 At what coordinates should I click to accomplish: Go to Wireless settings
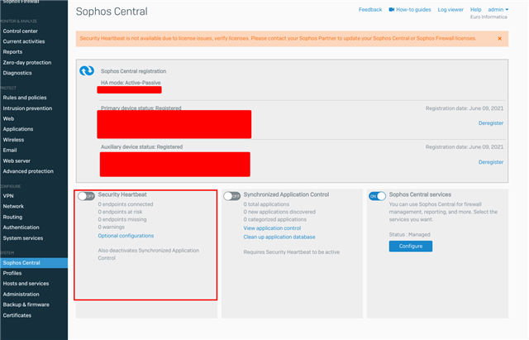click(13, 140)
